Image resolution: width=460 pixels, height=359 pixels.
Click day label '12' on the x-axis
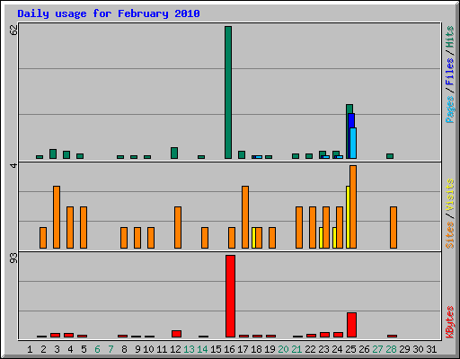click(175, 349)
